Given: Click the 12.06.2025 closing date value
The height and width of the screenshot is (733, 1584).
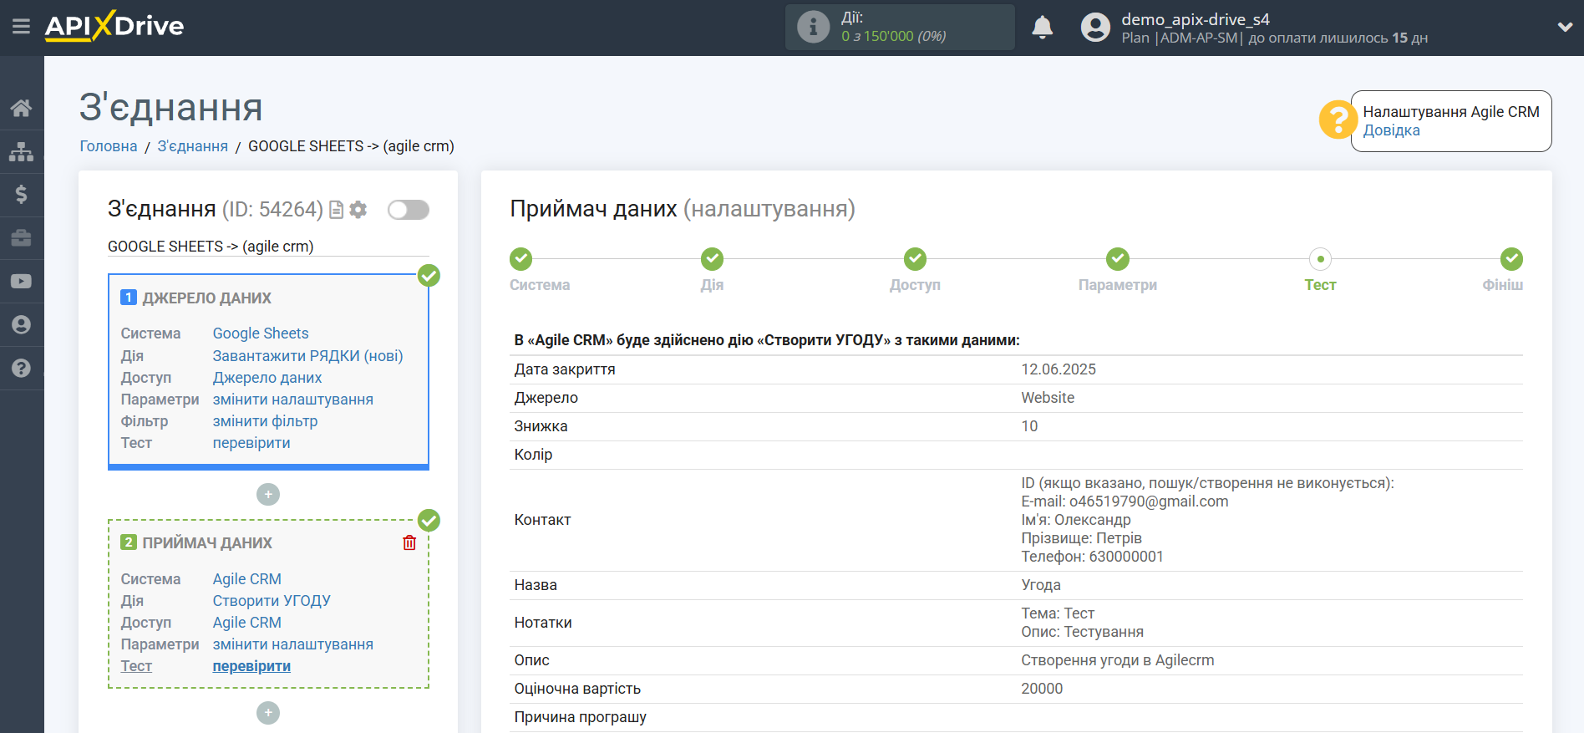Looking at the screenshot, I should coord(1059,369).
